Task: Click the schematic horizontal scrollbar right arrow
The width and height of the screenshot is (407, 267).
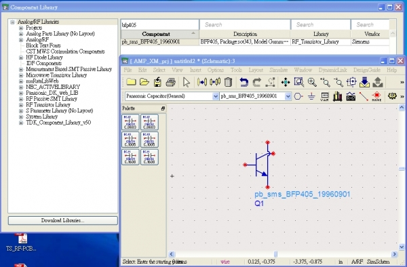Action: coord(395,254)
